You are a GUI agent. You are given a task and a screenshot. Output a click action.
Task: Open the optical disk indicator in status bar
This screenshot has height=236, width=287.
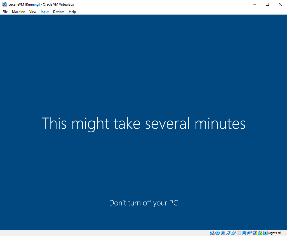(x=217, y=233)
